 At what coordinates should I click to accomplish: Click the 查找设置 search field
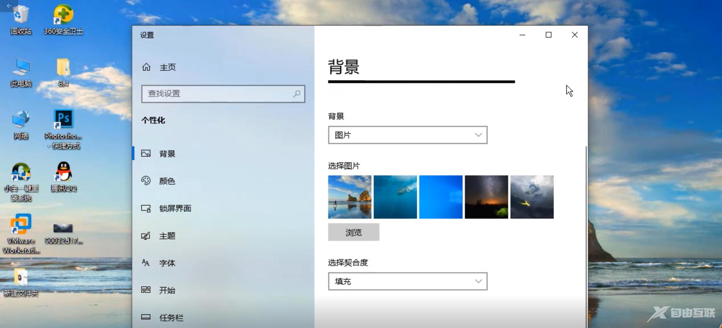[x=223, y=94]
